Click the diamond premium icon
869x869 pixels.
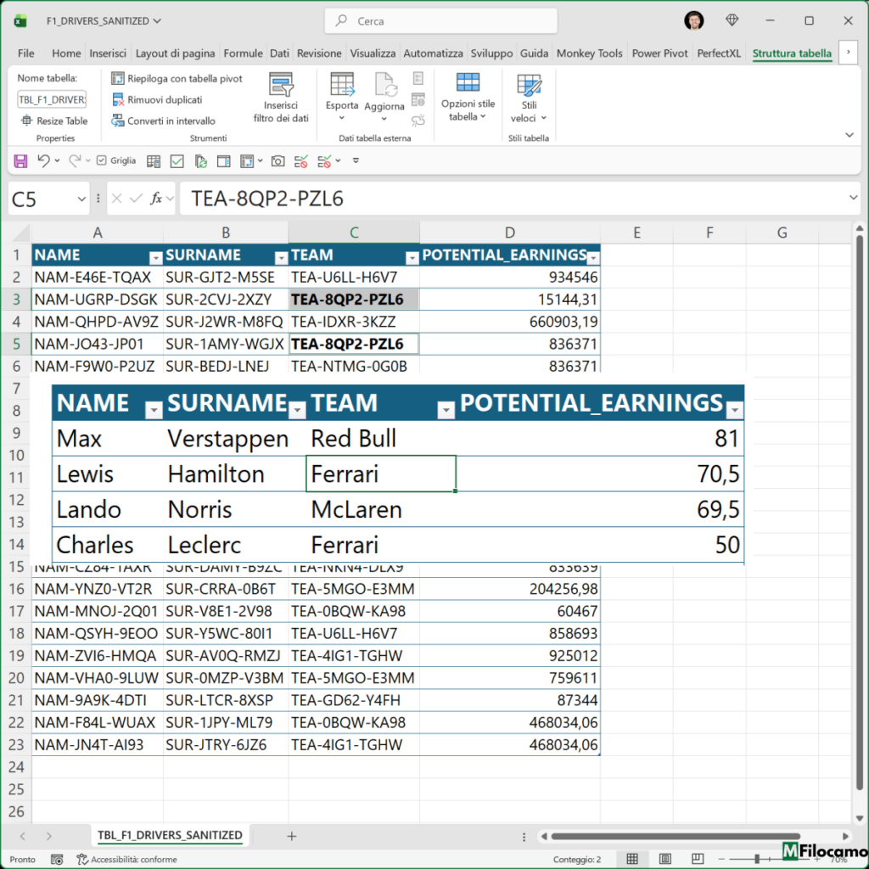(x=732, y=20)
